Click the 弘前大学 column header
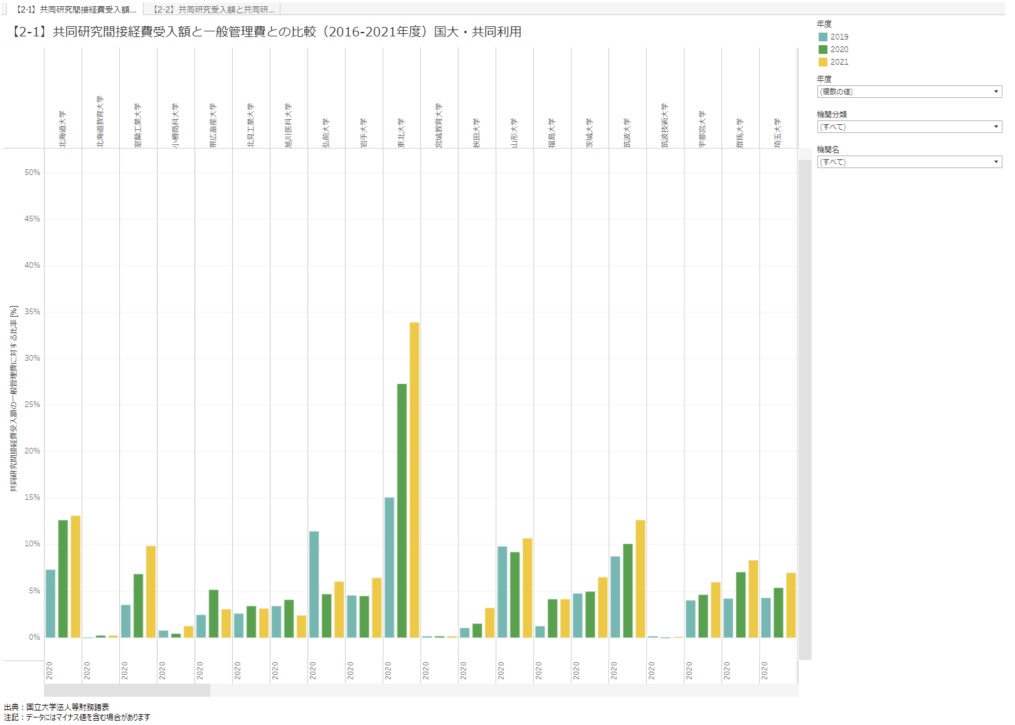Image resolution: width=1015 pixels, height=725 pixels. pyautogui.click(x=326, y=133)
